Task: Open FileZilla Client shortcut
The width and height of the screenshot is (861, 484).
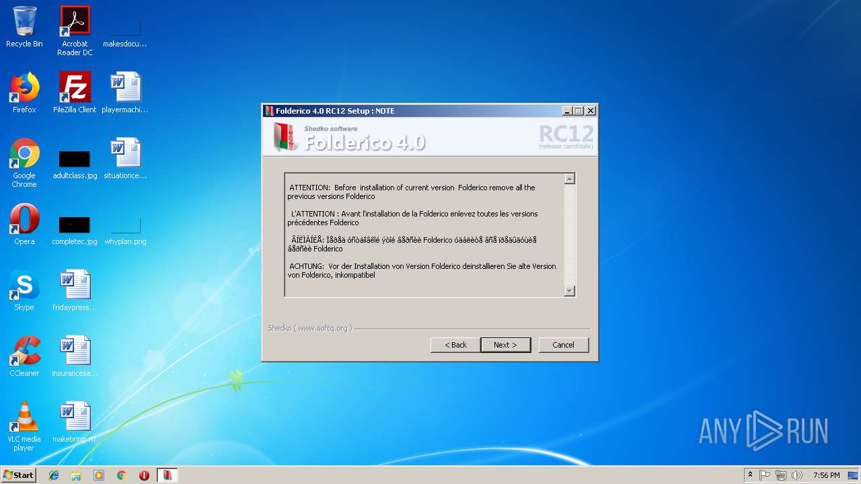Action: click(75, 93)
